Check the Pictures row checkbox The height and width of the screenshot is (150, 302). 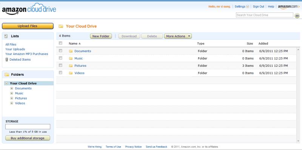(60, 65)
